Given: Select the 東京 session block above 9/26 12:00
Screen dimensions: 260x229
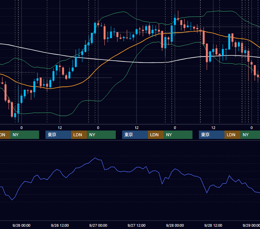Looking at the screenshot, I should (x=58, y=135).
